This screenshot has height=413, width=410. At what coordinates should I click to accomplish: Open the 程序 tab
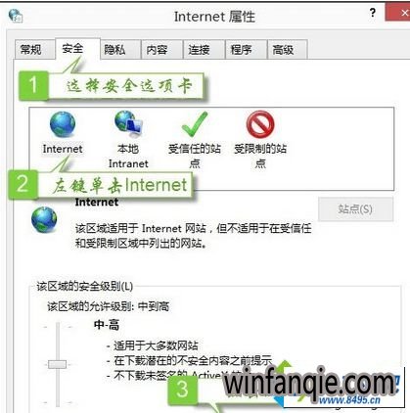[241, 50]
